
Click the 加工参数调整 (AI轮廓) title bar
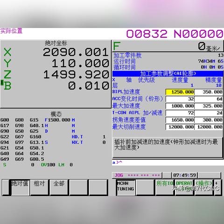pyautogui.click(x=168, y=73)
